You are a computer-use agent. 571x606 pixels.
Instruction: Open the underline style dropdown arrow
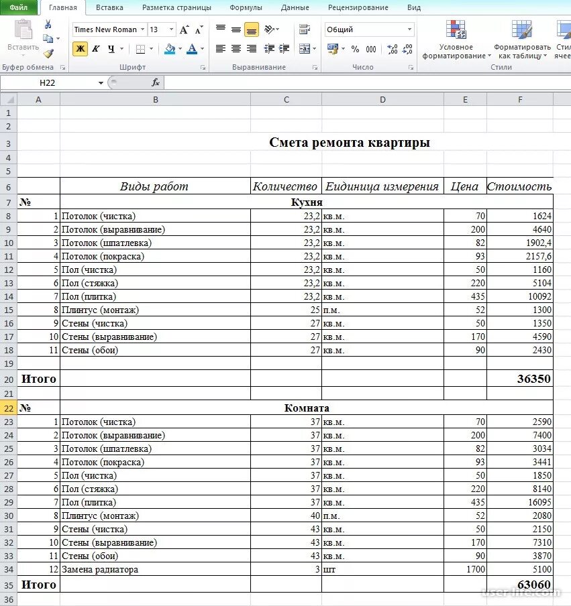121,49
